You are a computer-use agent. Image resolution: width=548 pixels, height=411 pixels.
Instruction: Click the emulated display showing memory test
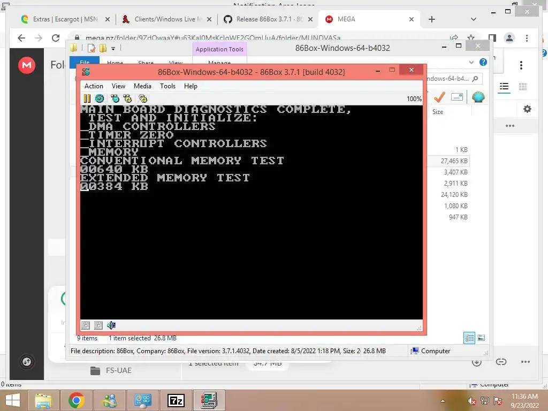(x=252, y=212)
